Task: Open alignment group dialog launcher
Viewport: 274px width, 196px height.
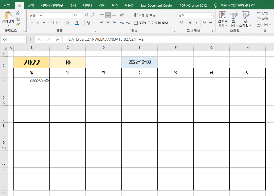Action: point(174,31)
